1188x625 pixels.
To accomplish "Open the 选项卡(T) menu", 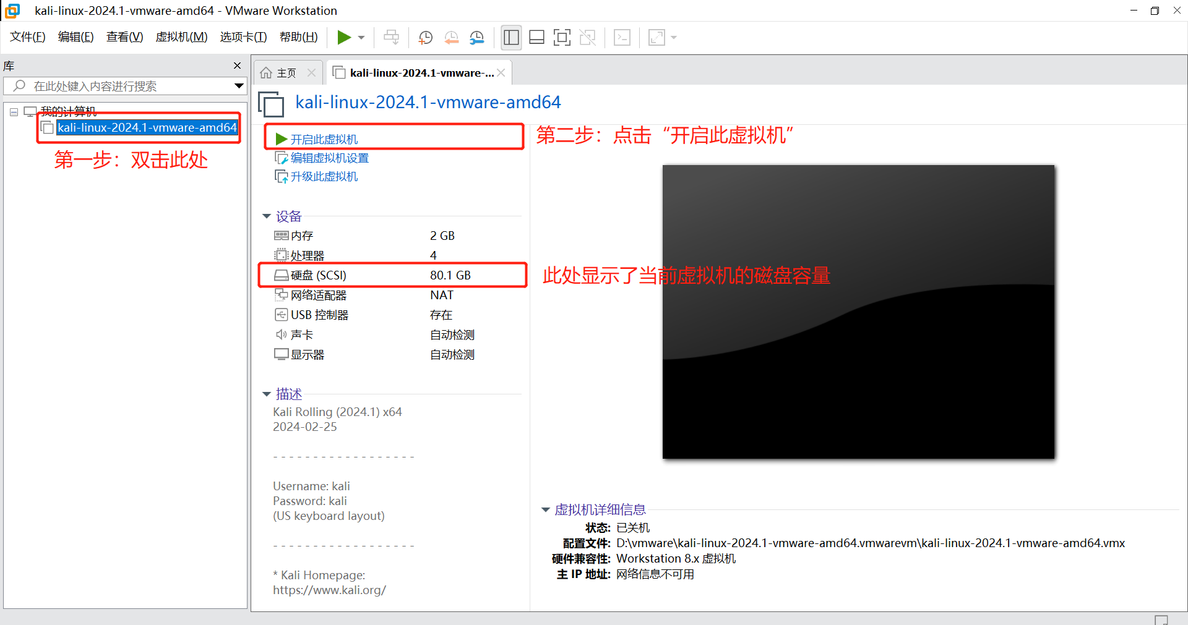I will coord(243,37).
